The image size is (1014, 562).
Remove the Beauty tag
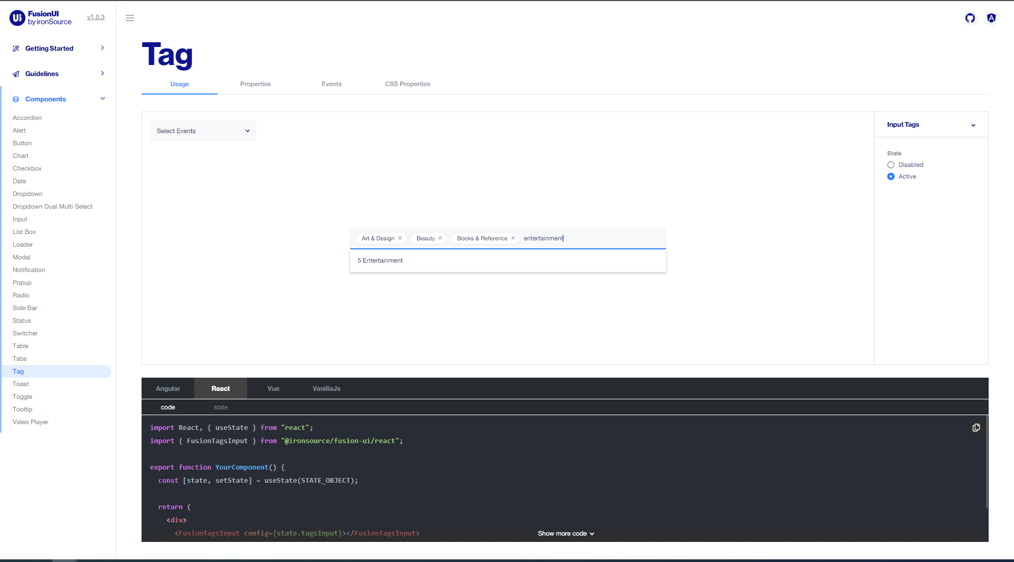(440, 238)
